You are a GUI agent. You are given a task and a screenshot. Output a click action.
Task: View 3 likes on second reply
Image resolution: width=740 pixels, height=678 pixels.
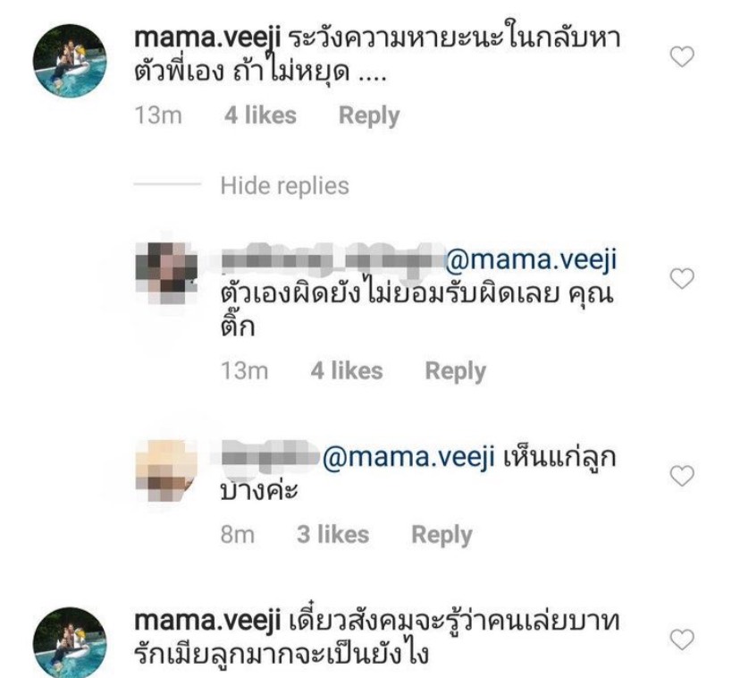click(x=332, y=535)
